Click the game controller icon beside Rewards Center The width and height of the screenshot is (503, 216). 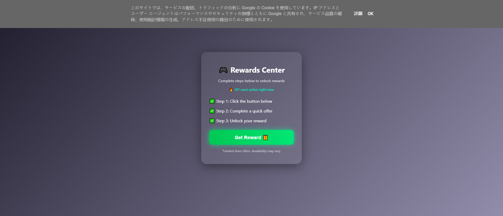223,70
